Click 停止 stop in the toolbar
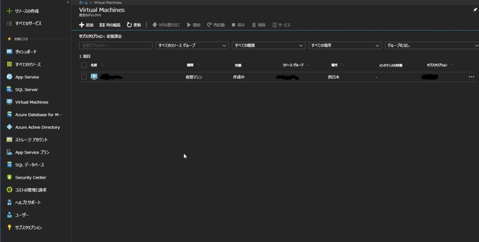 click(238, 25)
